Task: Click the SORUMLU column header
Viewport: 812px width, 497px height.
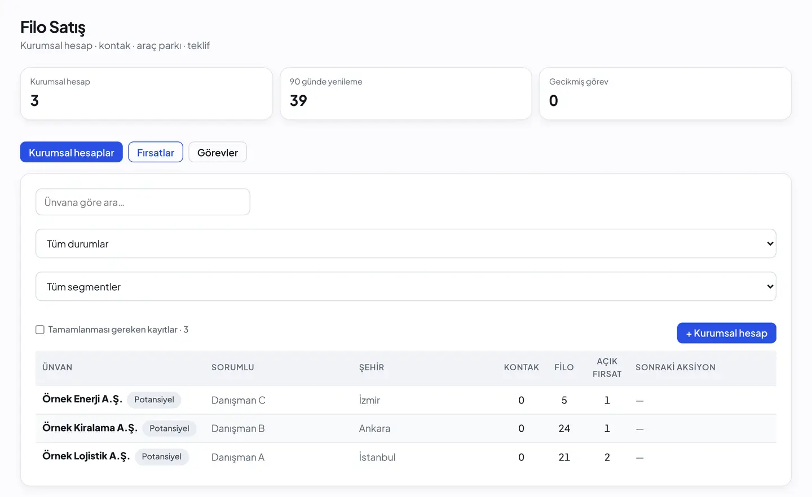Action: coord(233,367)
